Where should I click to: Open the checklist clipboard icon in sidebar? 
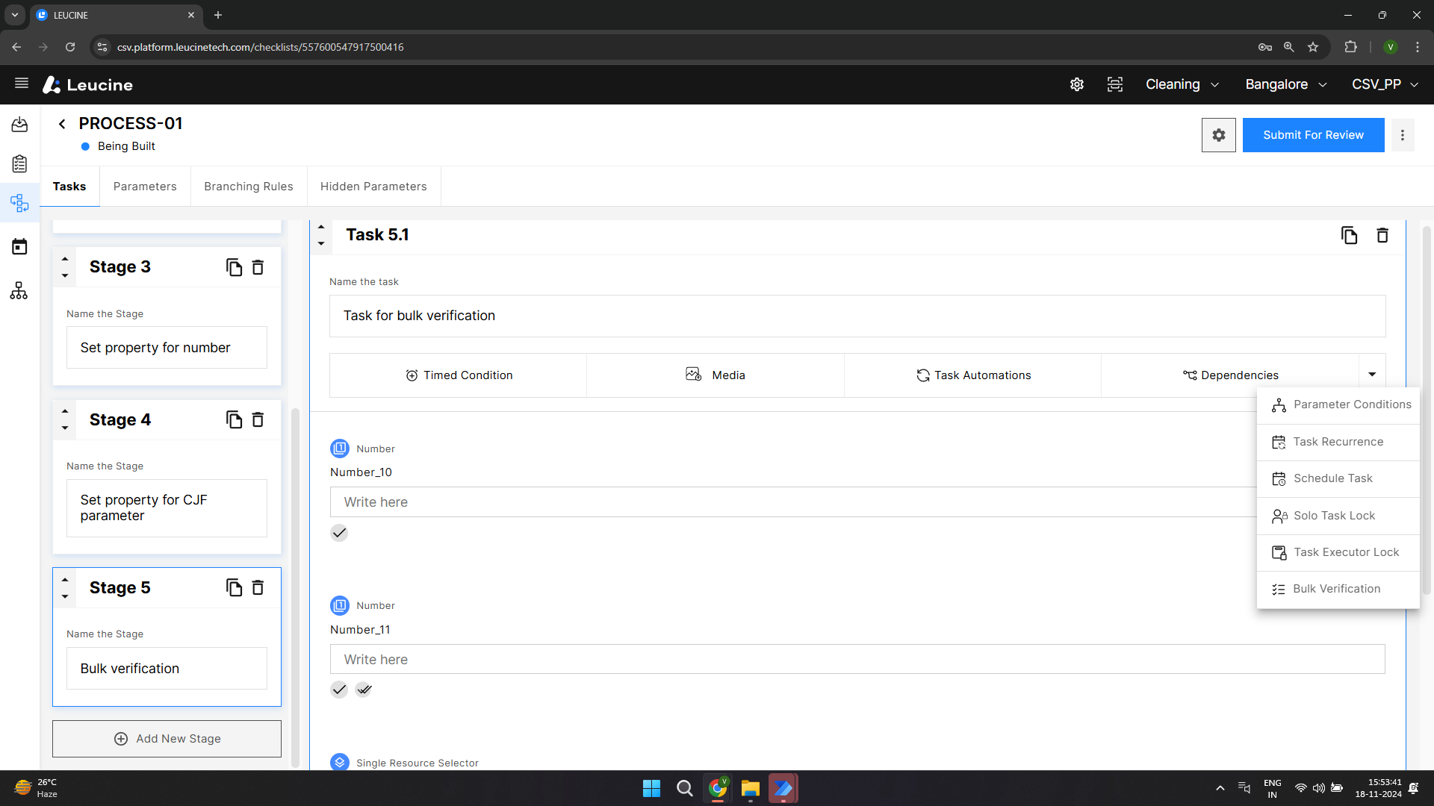19,163
